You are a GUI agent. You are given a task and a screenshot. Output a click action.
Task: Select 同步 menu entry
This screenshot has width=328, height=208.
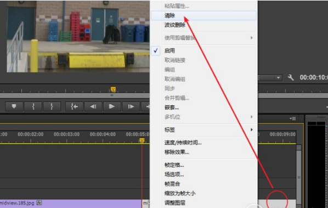[203, 88]
